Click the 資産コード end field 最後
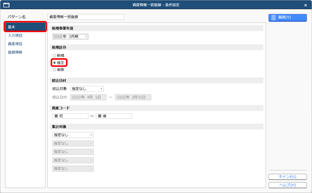 click(x=114, y=116)
